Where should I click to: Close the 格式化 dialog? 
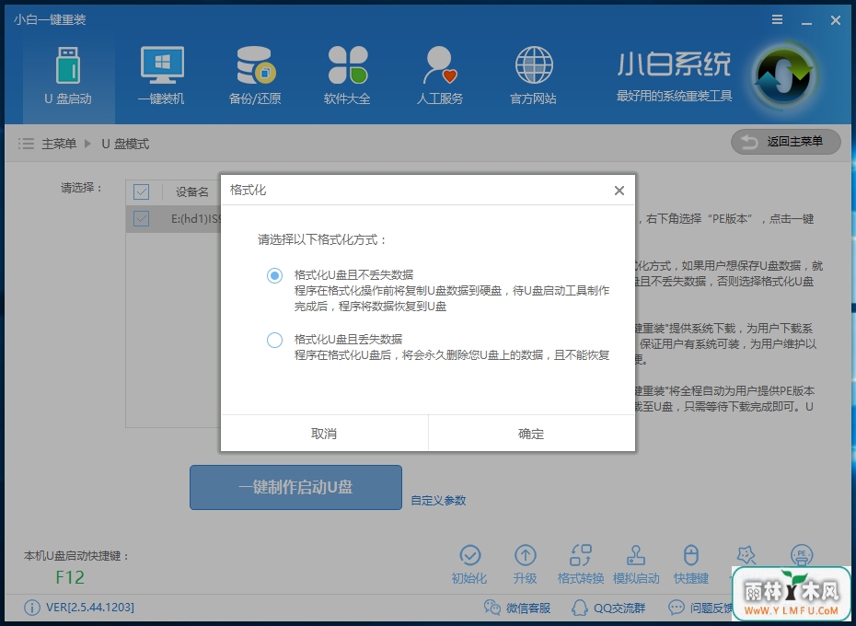[x=619, y=191]
